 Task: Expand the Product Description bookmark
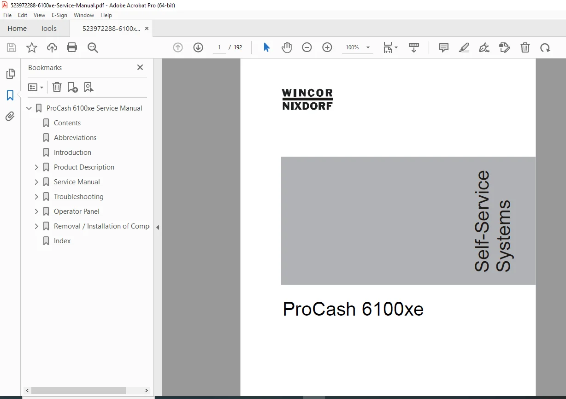click(x=36, y=167)
